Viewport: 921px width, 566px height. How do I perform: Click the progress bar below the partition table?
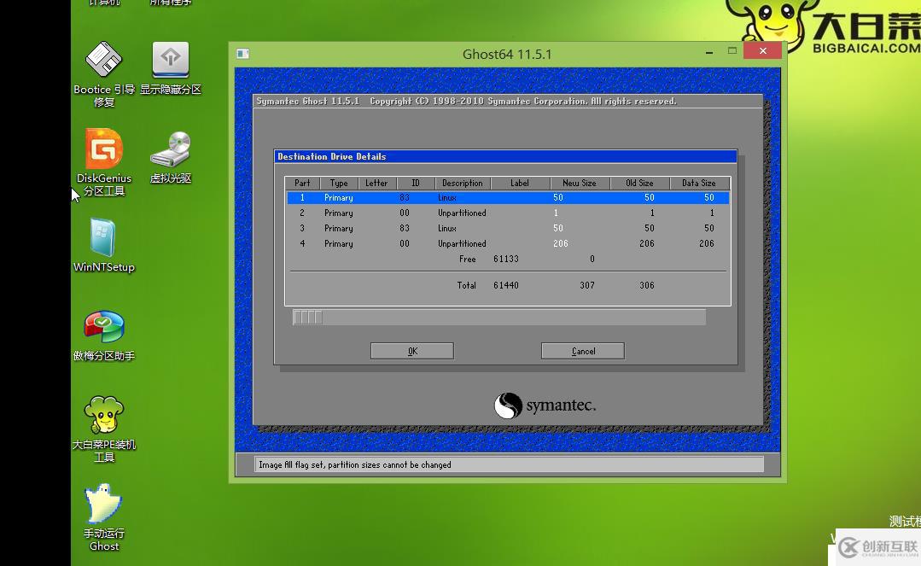coord(498,318)
